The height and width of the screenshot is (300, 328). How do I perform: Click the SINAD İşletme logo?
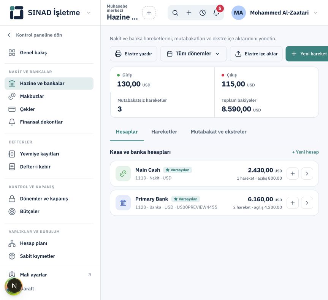click(x=16, y=13)
